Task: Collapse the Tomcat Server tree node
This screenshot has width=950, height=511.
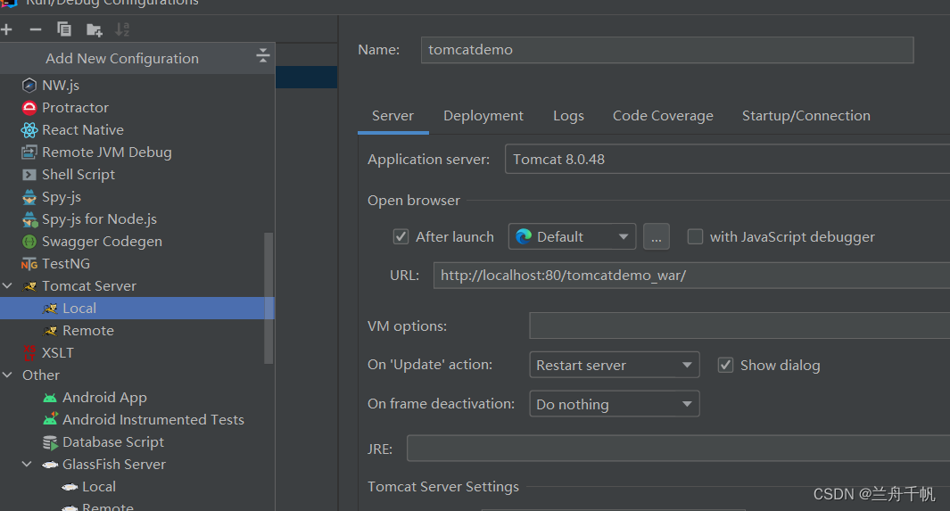Action: [x=8, y=285]
